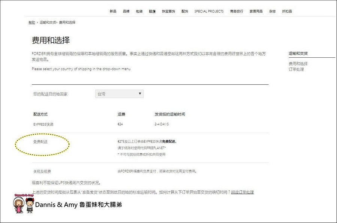Viewport: 337px width, 223px height.
Task: Click the €24 shipping fee value
Action: coord(120,124)
